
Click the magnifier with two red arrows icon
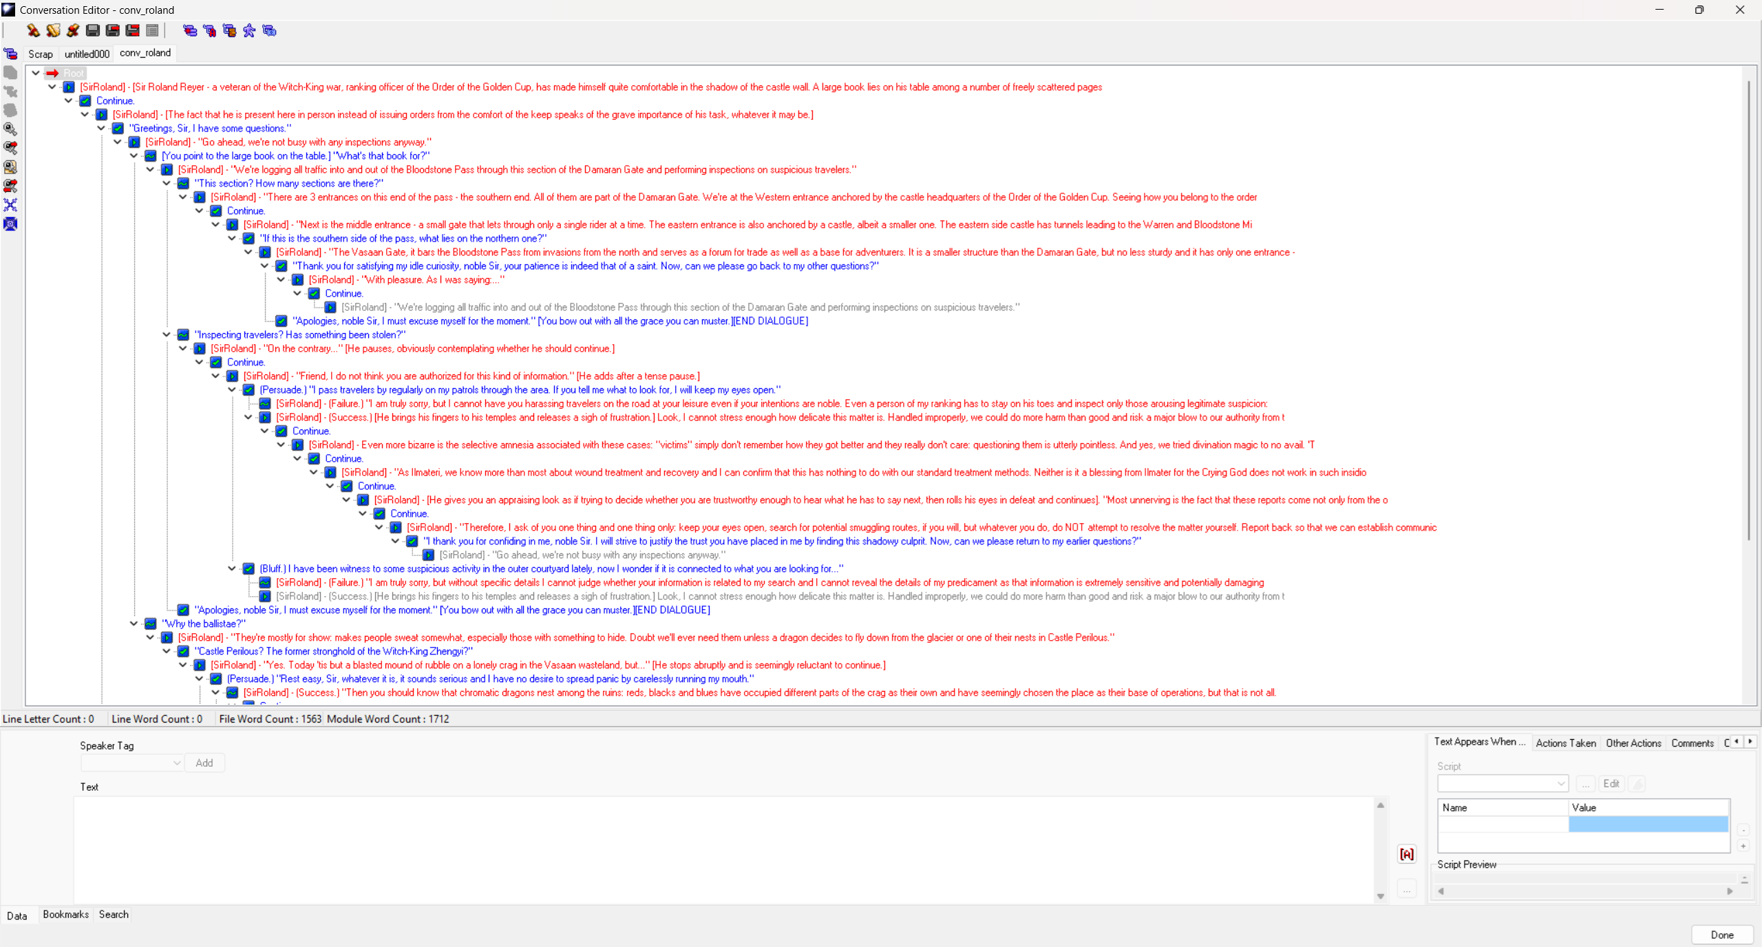click(10, 186)
